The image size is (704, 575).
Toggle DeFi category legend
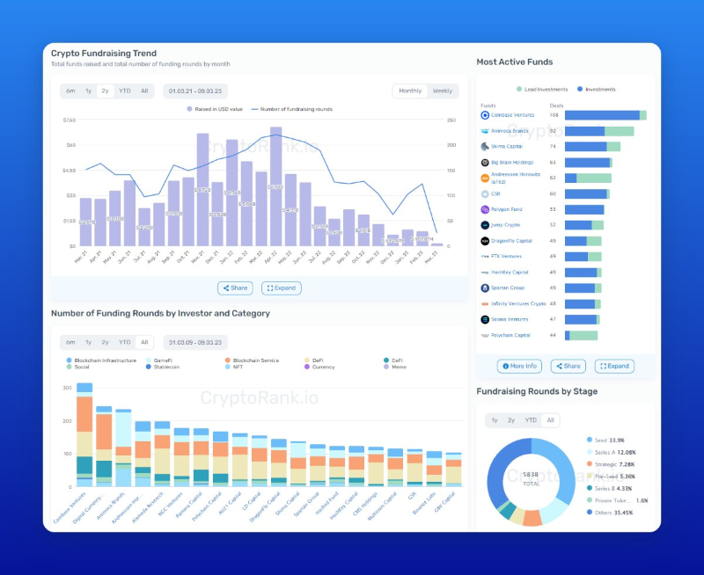click(314, 360)
